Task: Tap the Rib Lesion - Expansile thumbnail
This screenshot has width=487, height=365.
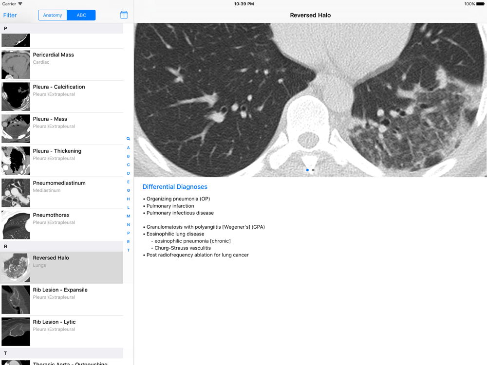Action: click(x=16, y=299)
